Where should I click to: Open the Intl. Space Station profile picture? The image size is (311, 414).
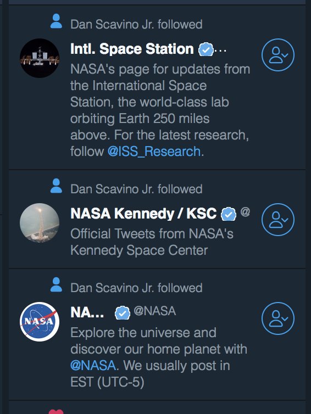click(40, 58)
